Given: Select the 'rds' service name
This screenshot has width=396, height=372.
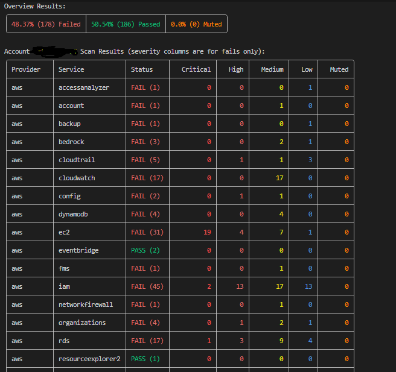Looking at the screenshot, I should coord(64,341).
